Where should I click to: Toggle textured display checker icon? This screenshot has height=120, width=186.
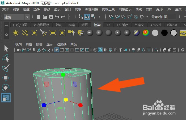pyautogui.click(x=115, y=50)
